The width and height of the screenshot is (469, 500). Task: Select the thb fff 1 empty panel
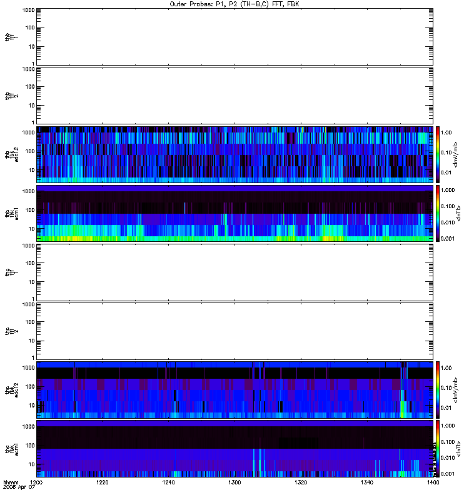pos(234,37)
